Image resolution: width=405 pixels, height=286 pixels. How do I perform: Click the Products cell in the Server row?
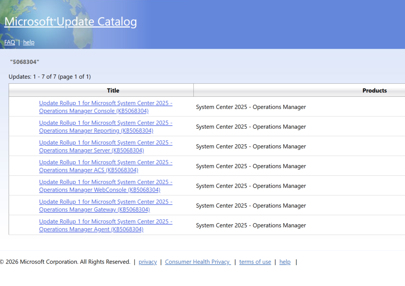click(251, 146)
